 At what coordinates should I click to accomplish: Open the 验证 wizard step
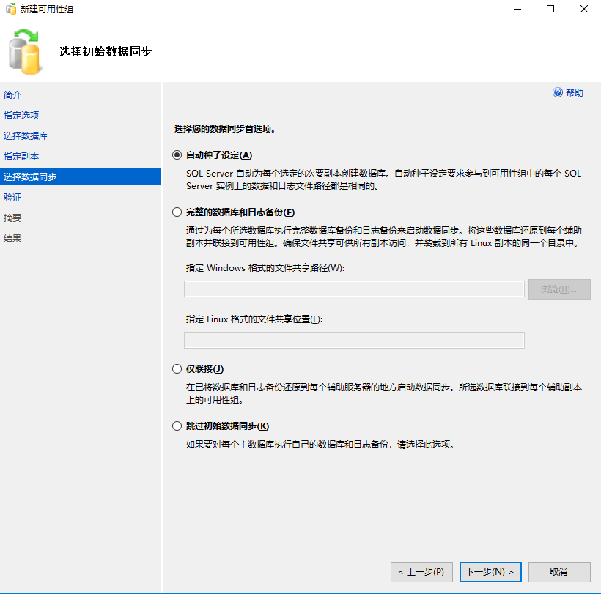12,197
